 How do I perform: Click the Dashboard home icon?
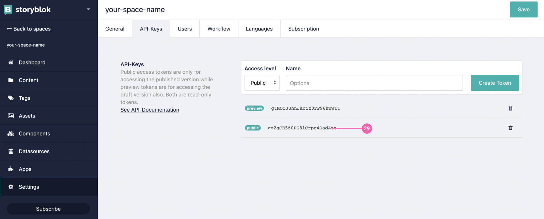(11, 62)
